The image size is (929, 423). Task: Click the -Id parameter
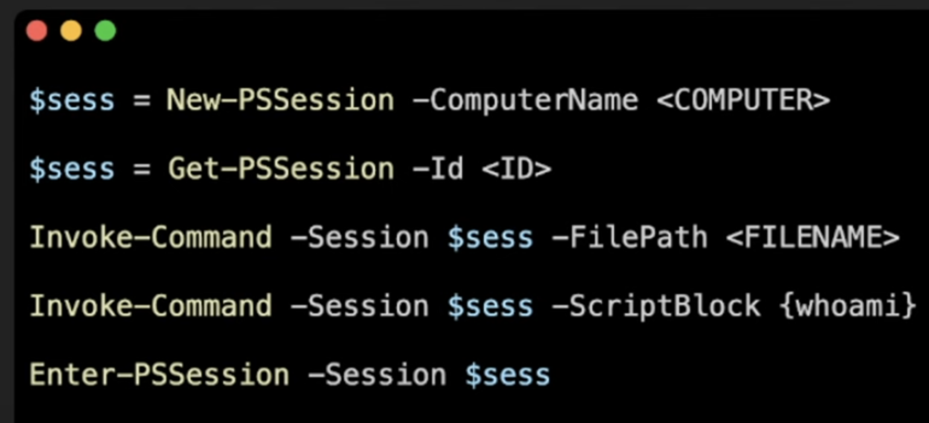point(438,169)
